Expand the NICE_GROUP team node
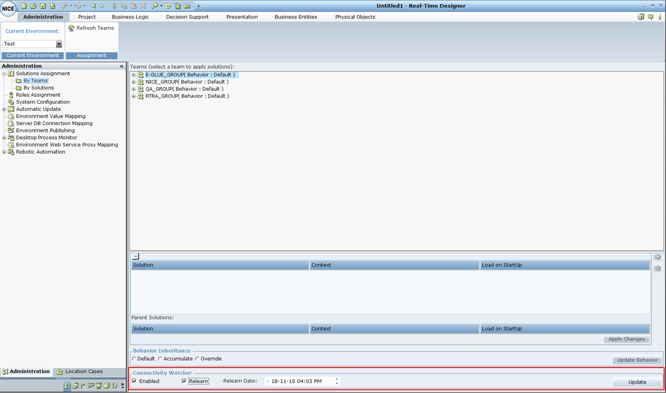Screen dimensions: 666x393 [134, 82]
